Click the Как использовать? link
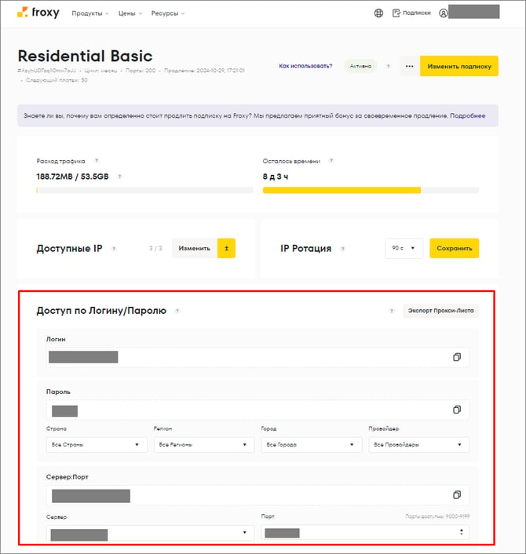 click(305, 66)
